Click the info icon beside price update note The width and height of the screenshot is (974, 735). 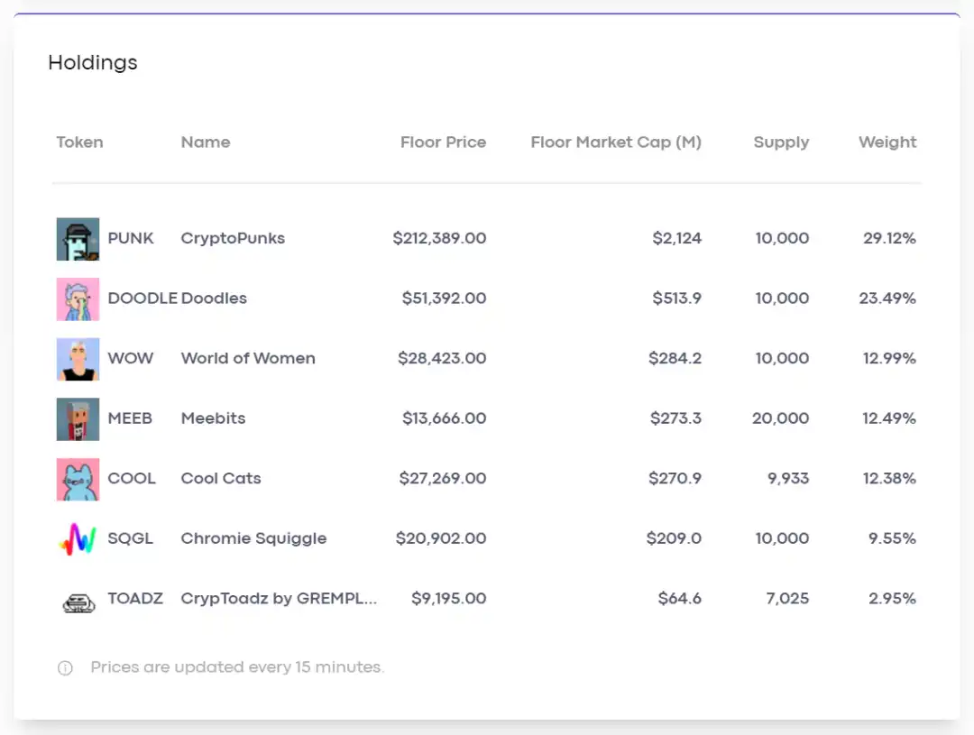(x=65, y=668)
